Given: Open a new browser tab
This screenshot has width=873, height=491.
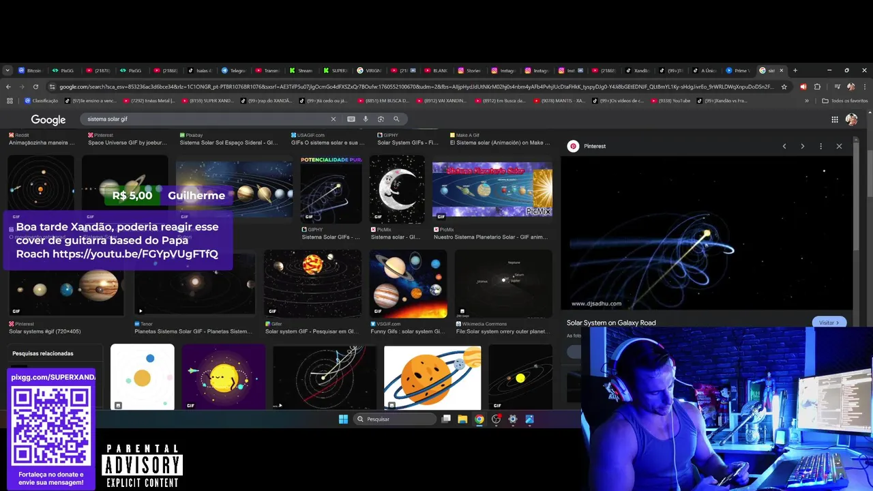Looking at the screenshot, I should tap(795, 70).
